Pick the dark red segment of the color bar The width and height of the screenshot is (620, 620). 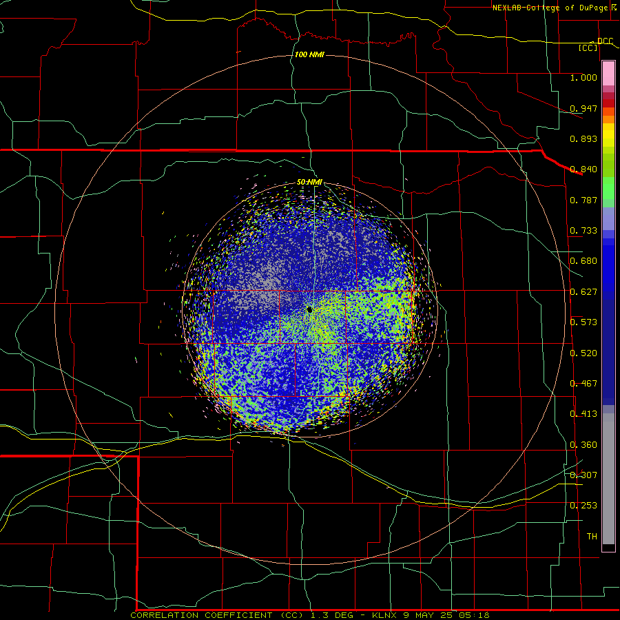coord(608,103)
